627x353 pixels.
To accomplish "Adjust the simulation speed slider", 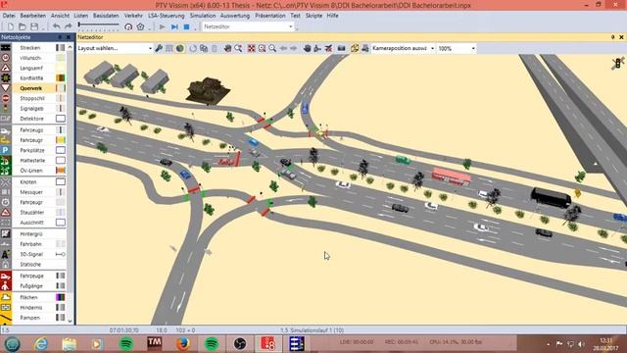I will [x=98, y=25].
